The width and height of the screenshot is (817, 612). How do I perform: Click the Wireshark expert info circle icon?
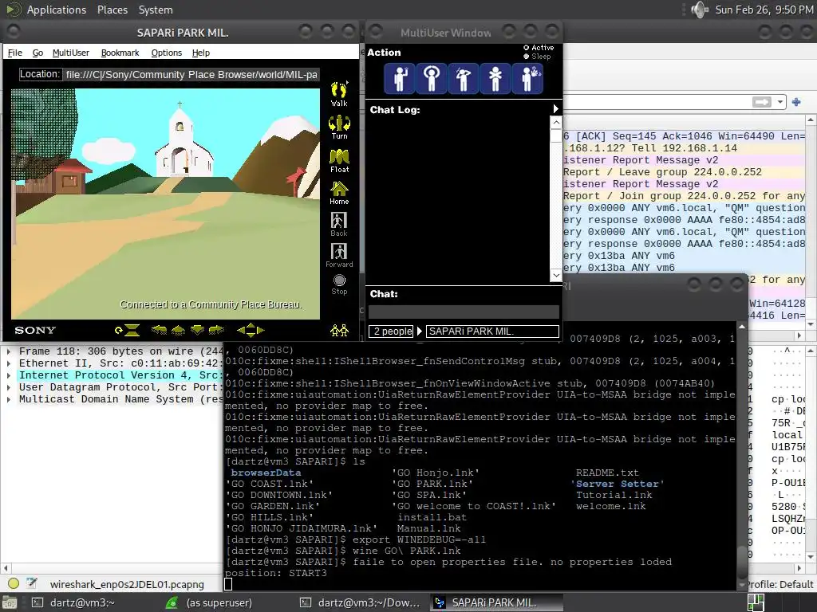[x=14, y=583]
